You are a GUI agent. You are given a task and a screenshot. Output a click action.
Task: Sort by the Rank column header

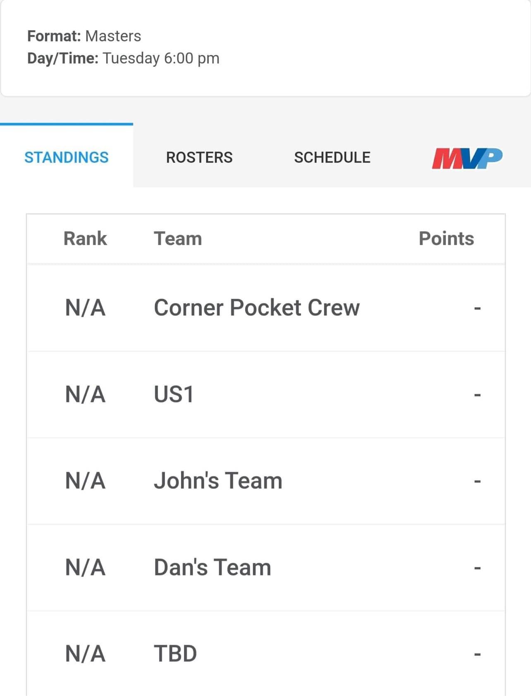pos(85,239)
